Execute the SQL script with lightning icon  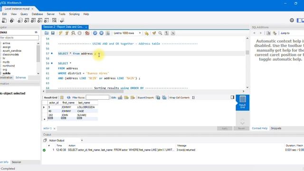coord(60,33)
